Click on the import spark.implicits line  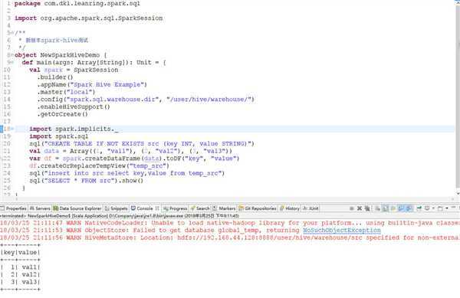coord(74,129)
